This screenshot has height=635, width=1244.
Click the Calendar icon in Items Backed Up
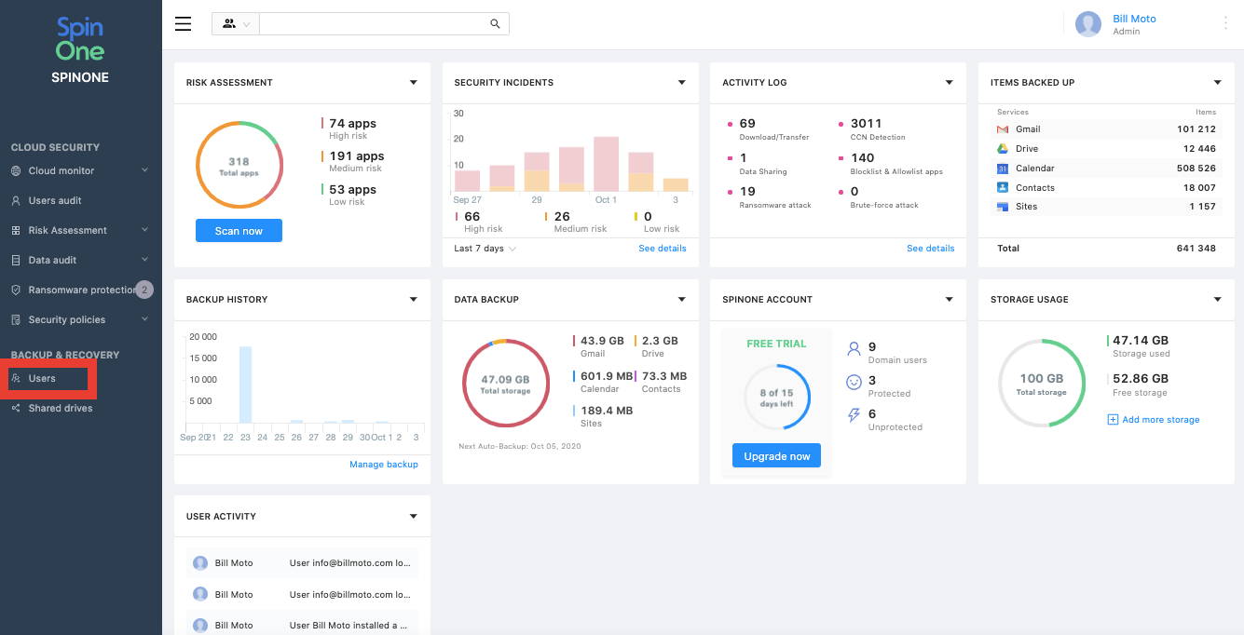click(1003, 169)
